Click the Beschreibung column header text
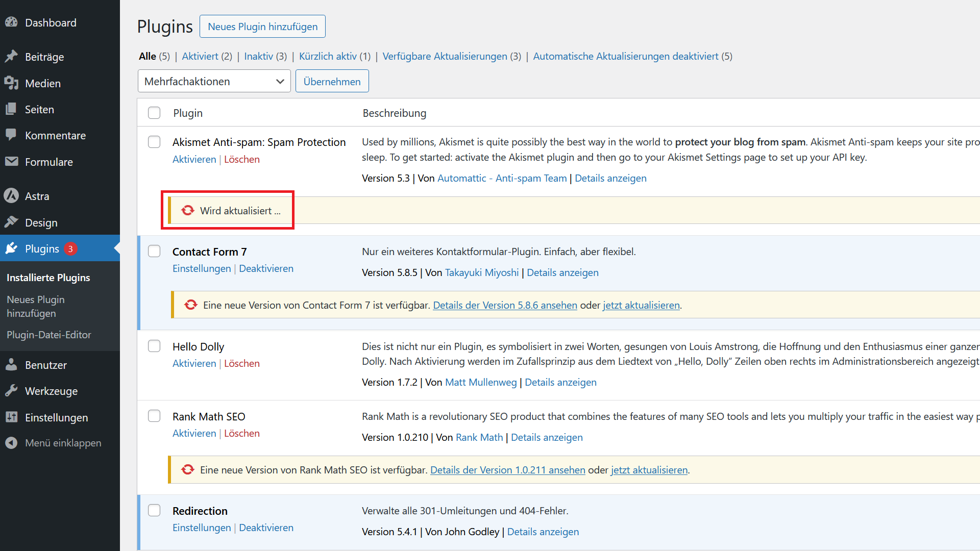The height and width of the screenshot is (551, 980). [x=394, y=113]
